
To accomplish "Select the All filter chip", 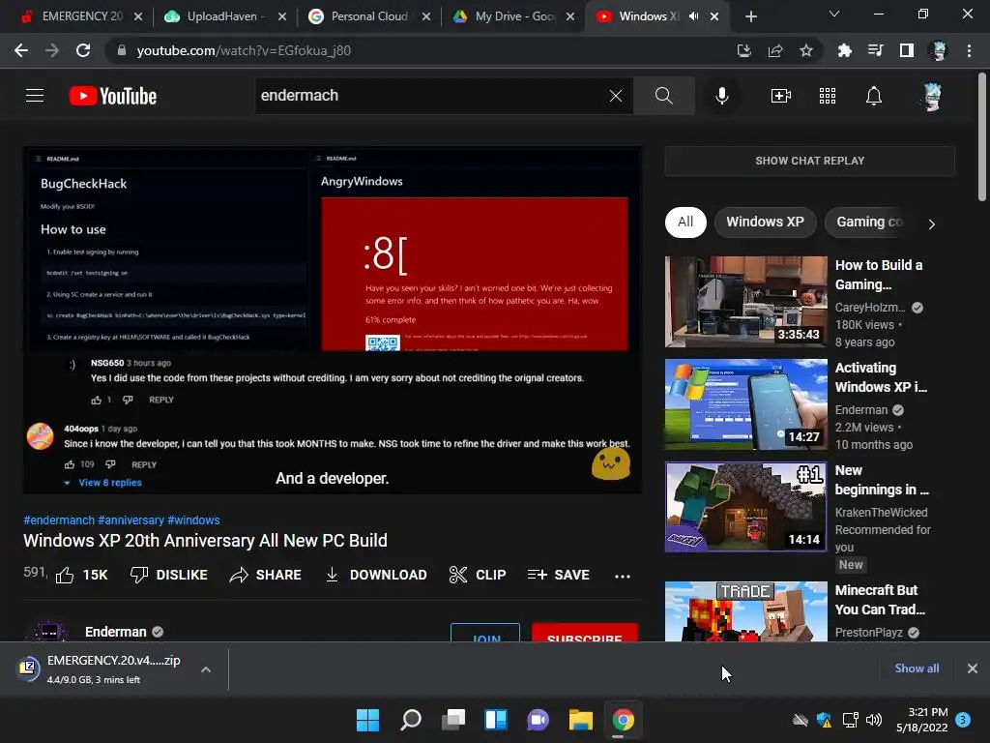I will coord(685,222).
